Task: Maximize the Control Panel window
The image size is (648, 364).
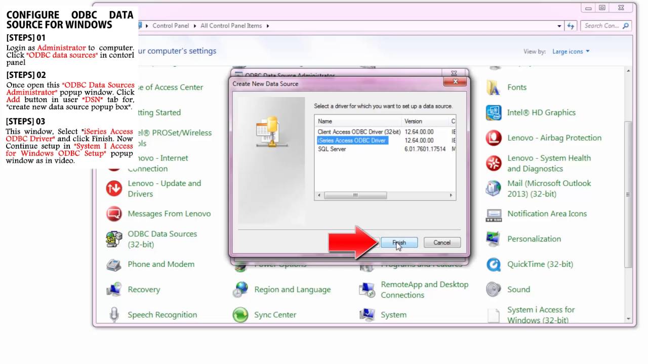Action: click(x=602, y=8)
